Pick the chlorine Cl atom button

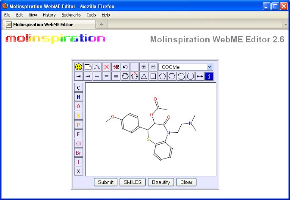pos(78,143)
